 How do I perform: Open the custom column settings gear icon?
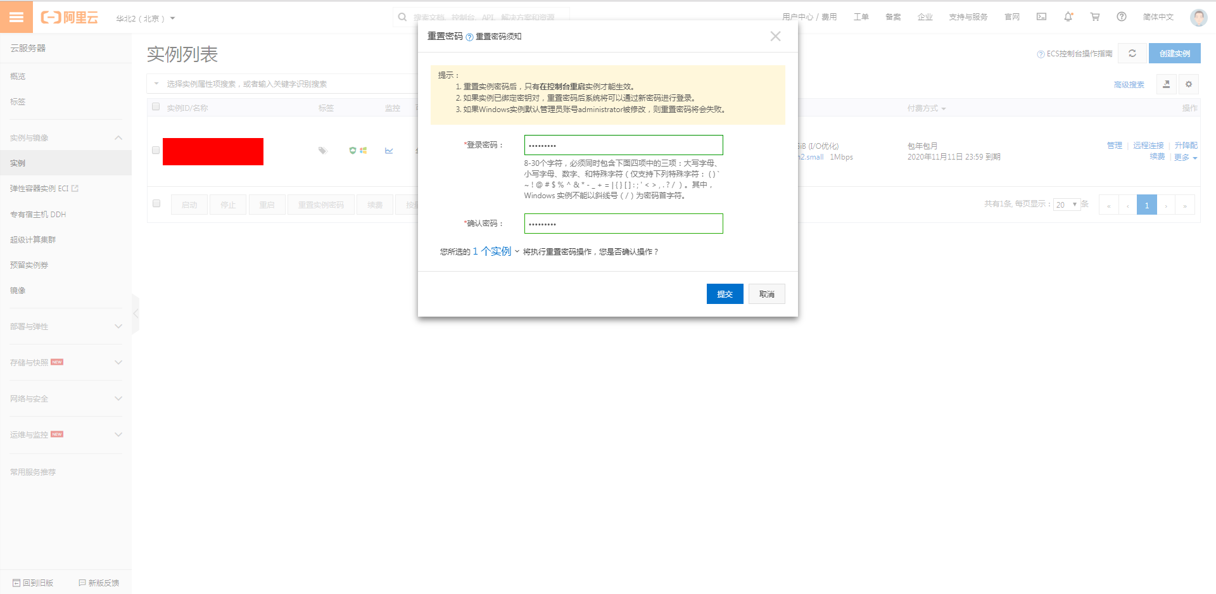pos(1189,84)
